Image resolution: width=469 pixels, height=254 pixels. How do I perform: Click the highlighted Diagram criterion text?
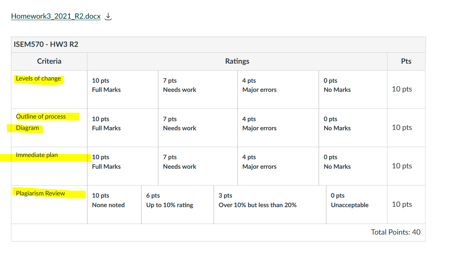click(x=27, y=128)
